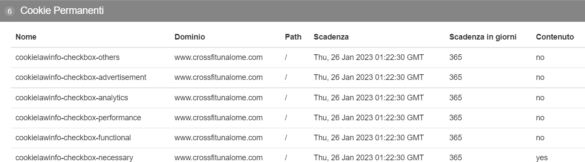Click the 'no' content of advertisement cookie

(x=540, y=77)
